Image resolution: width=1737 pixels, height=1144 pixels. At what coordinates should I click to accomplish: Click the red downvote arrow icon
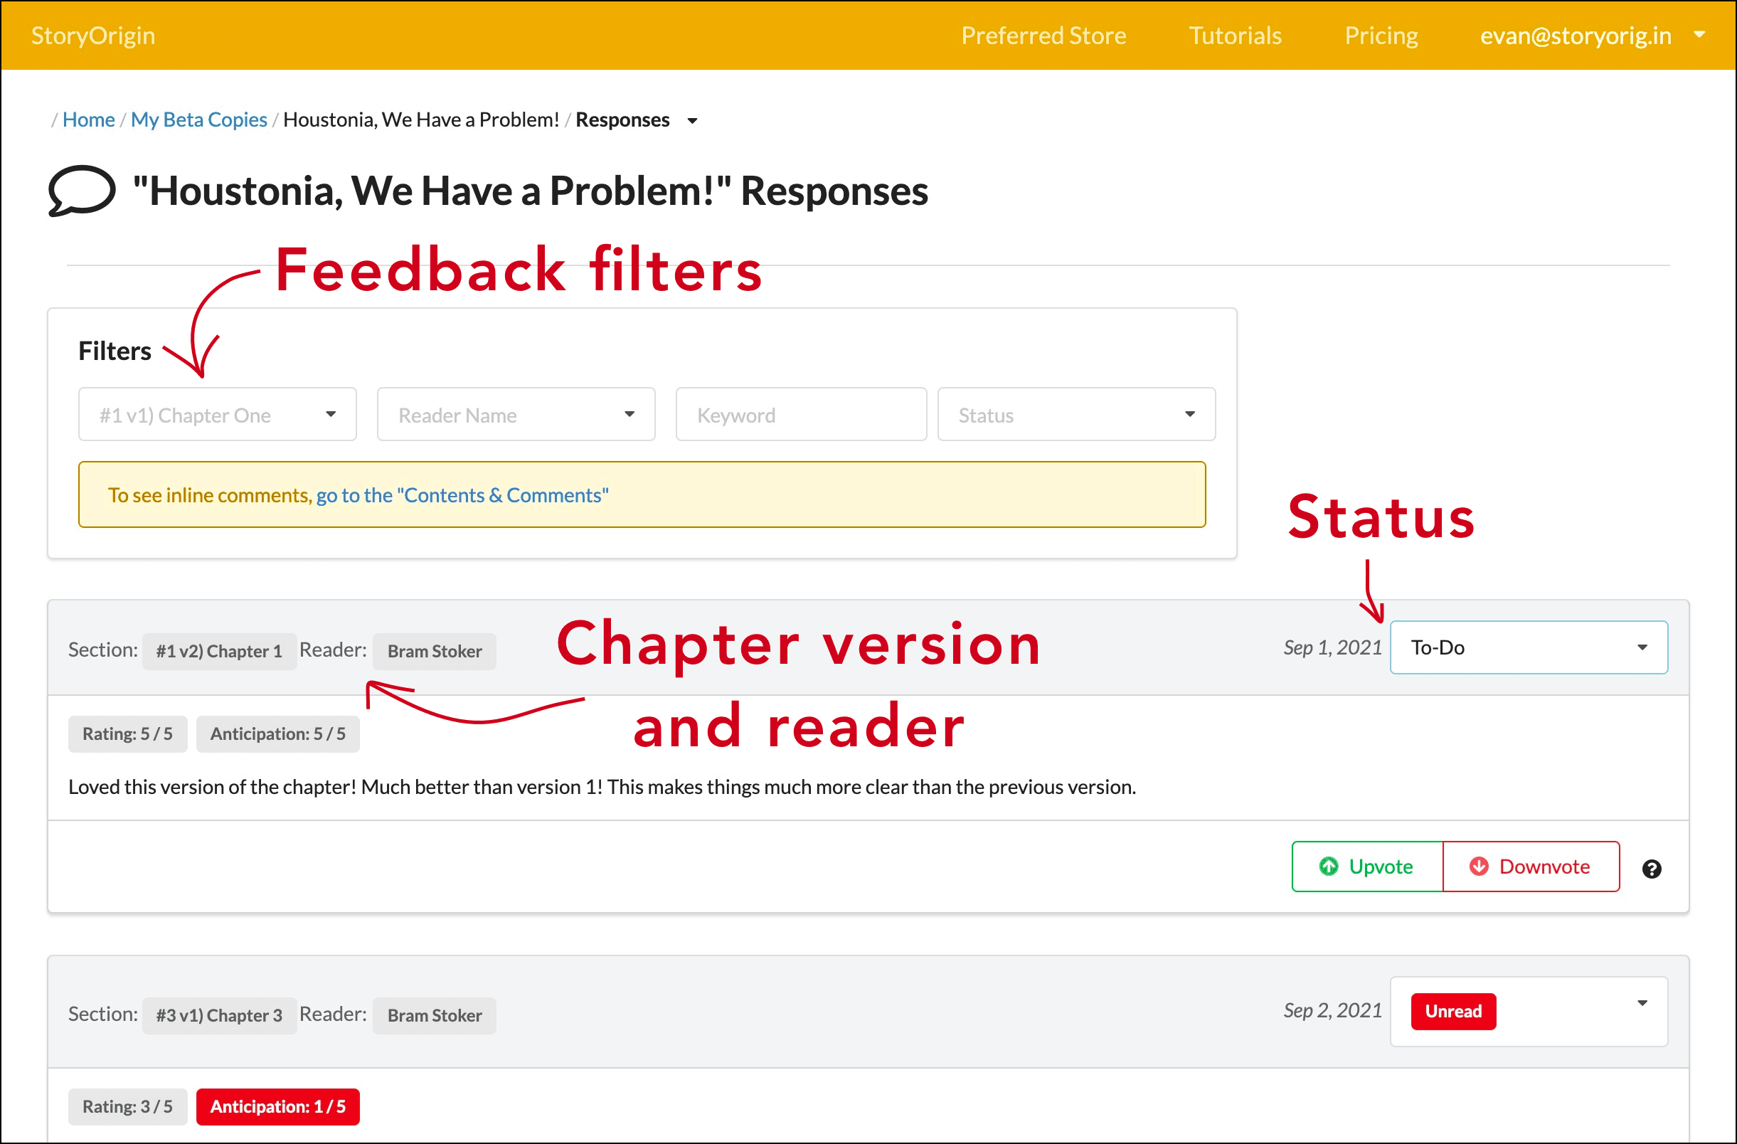[x=1479, y=867]
